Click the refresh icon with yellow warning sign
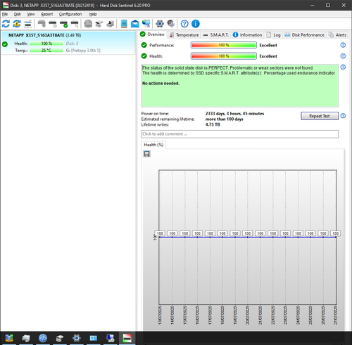Image resolution: width=352 pixels, height=345 pixels. click(17, 24)
